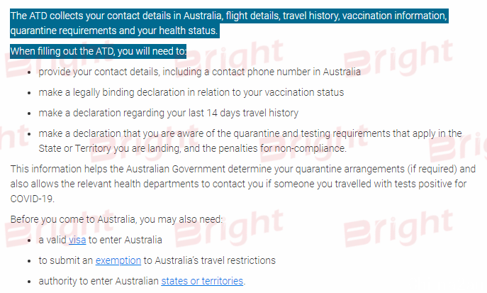The width and height of the screenshot is (487, 293).
Task: Click the paragraph starting "This information helps"
Action: 243,184
